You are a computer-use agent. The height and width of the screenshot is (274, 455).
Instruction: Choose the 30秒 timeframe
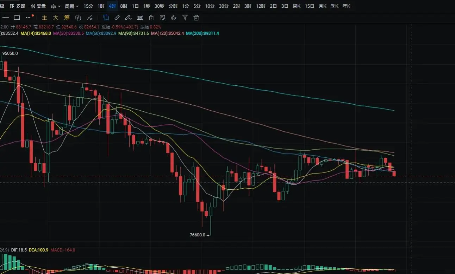pyautogui.click(x=159, y=6)
